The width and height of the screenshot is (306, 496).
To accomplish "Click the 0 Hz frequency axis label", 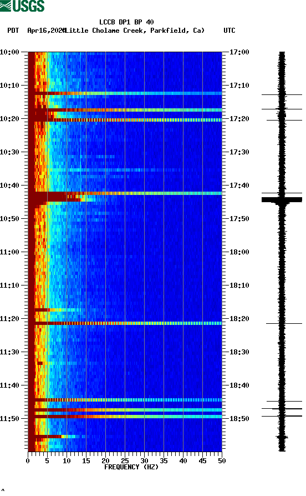I will pos(28,461).
